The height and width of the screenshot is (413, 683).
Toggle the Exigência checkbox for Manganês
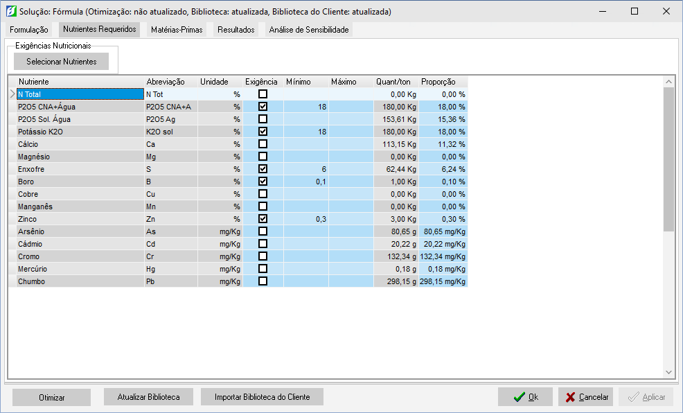[263, 206]
